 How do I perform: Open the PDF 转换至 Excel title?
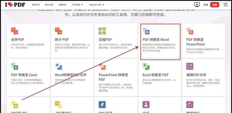pos(24,75)
